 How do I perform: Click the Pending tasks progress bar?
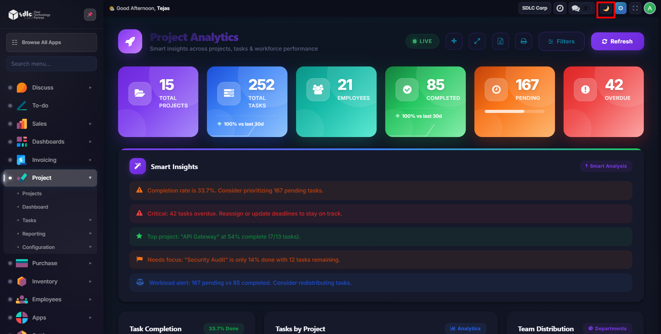(514, 112)
